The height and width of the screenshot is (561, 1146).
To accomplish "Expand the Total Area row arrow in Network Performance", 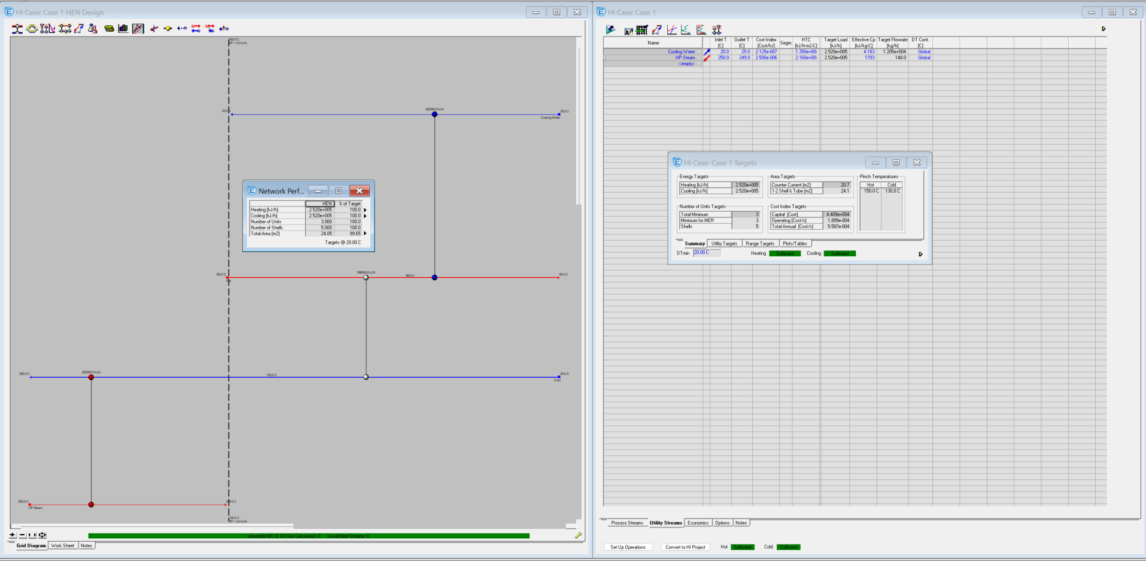I will click(x=365, y=234).
